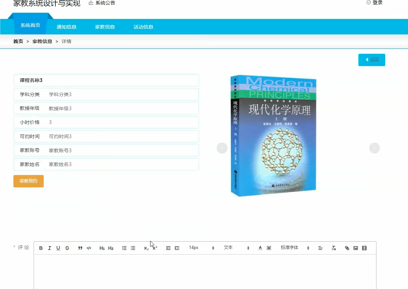408x289 pixels.
Task: Go to 首页 in the breadcrumb
Action: 18,41
